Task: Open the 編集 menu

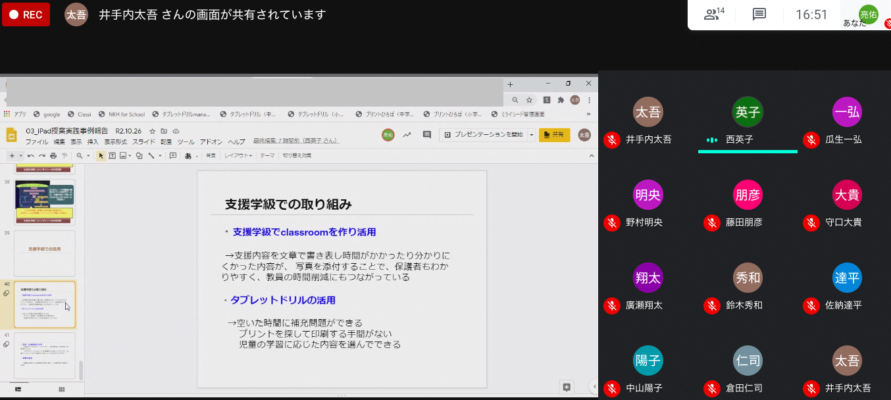Action: click(x=59, y=141)
